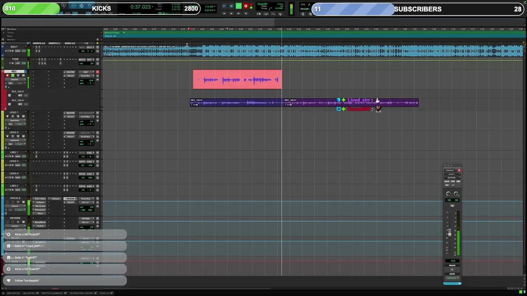Return to zero in the transport

224,14
